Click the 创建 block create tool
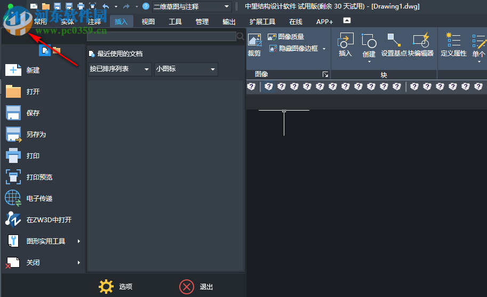The image size is (487, 297). coord(369,45)
